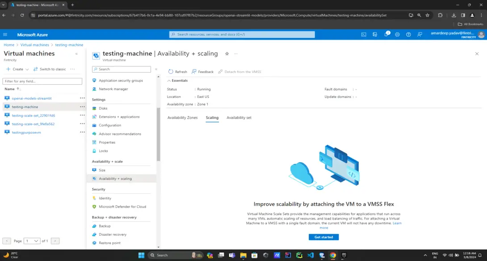Click Feedback in the command bar
The height and width of the screenshot is (261, 487).
pos(202,72)
